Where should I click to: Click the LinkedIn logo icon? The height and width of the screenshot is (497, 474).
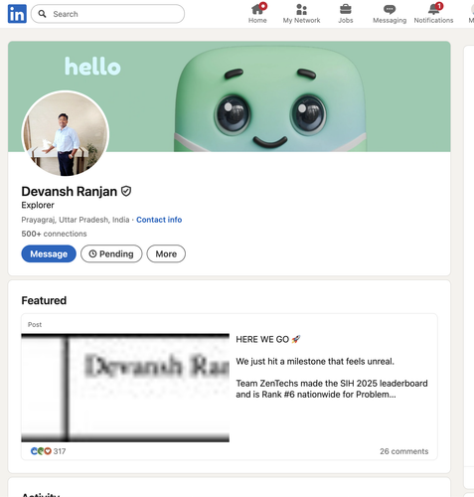[x=17, y=14]
